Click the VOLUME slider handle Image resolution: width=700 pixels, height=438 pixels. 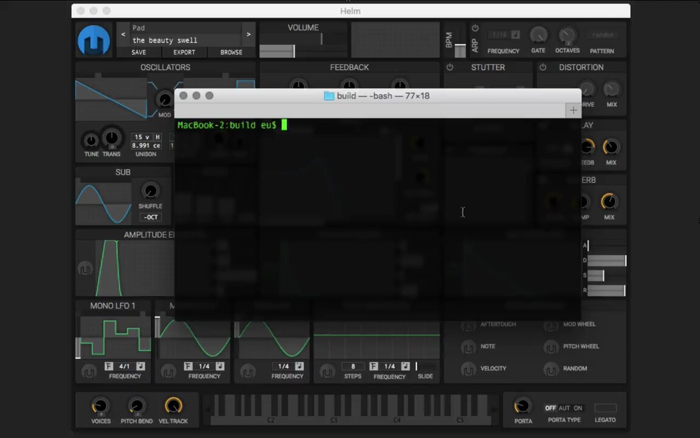293,51
